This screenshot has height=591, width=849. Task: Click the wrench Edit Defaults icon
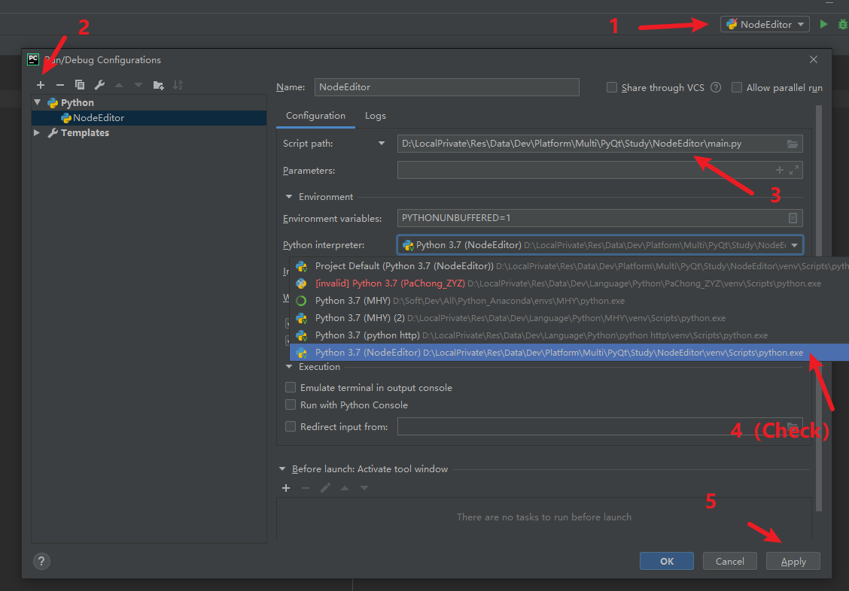[99, 85]
